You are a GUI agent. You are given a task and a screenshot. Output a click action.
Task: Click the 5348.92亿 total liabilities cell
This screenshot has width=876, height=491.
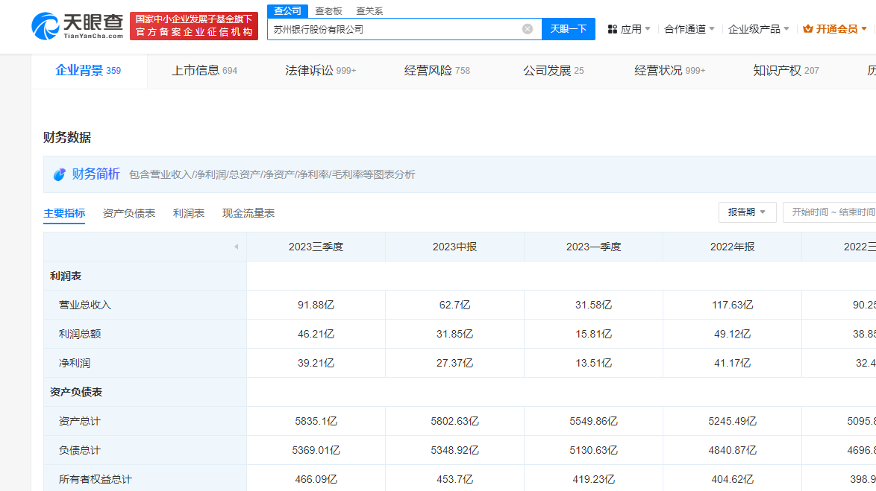[454, 450]
